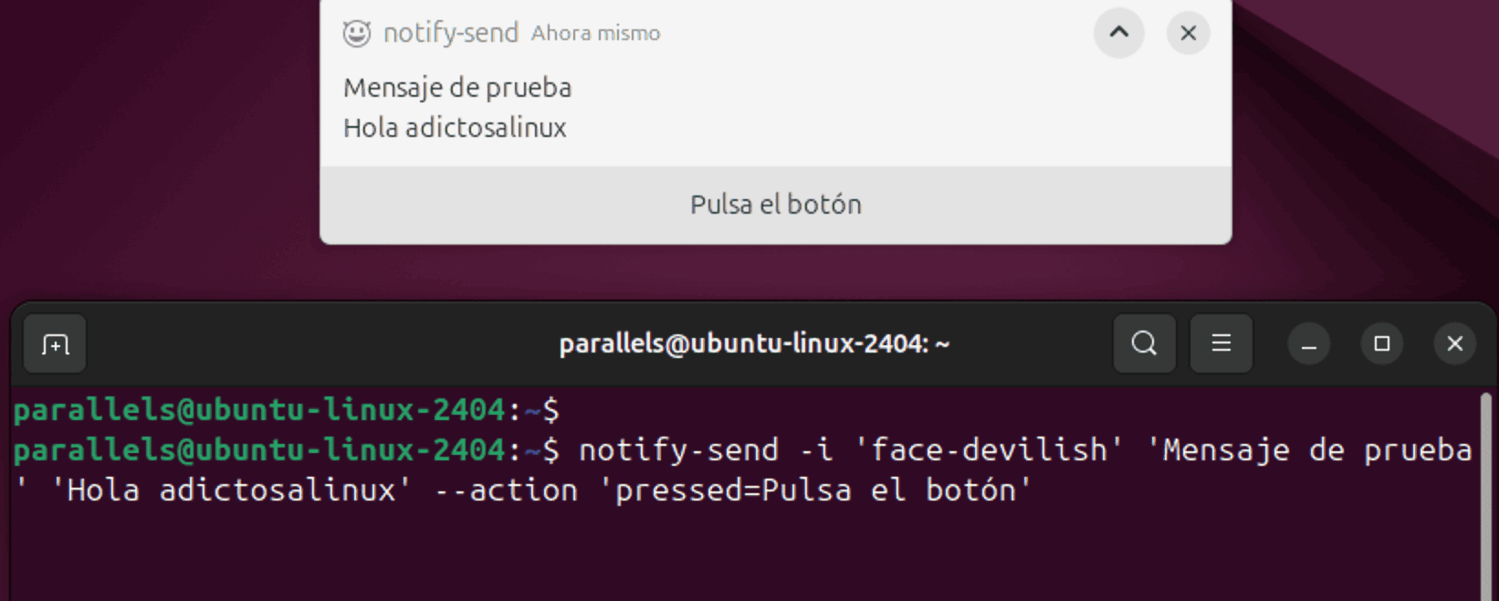Viewport: 1499px width, 601px height.
Task: Open the menu icon beside the search button
Action: tap(1221, 344)
